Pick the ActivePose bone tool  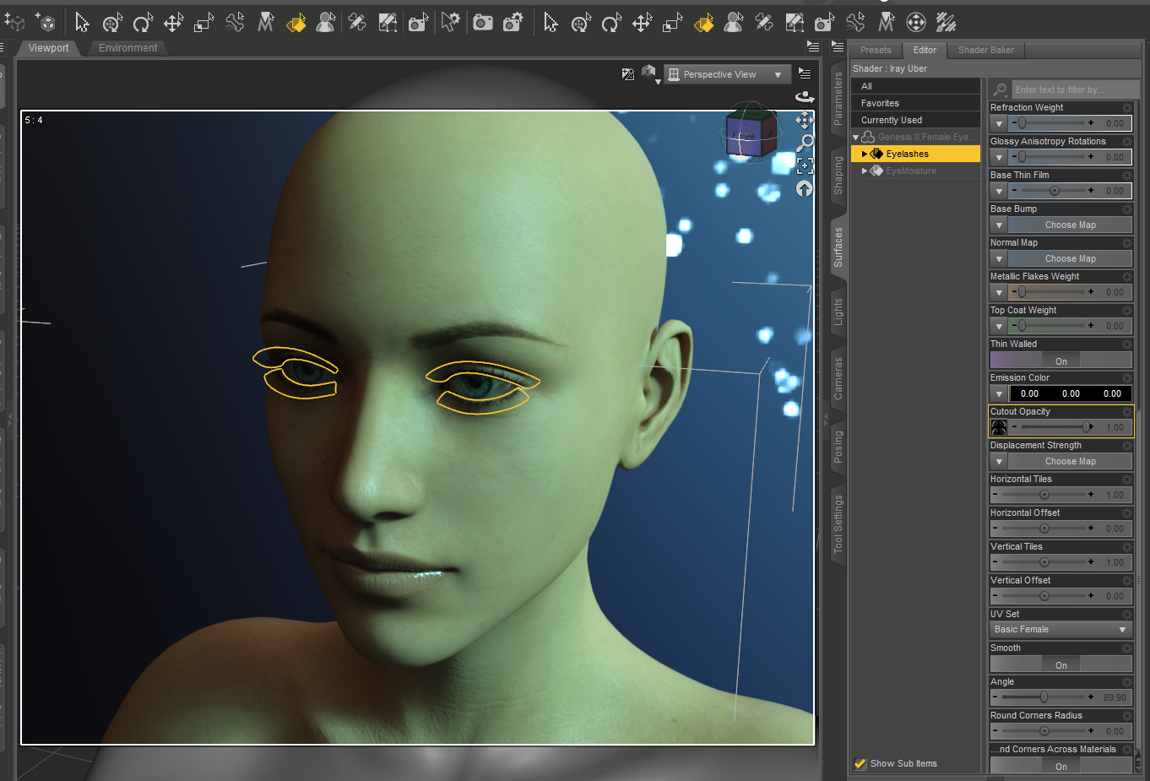click(235, 23)
